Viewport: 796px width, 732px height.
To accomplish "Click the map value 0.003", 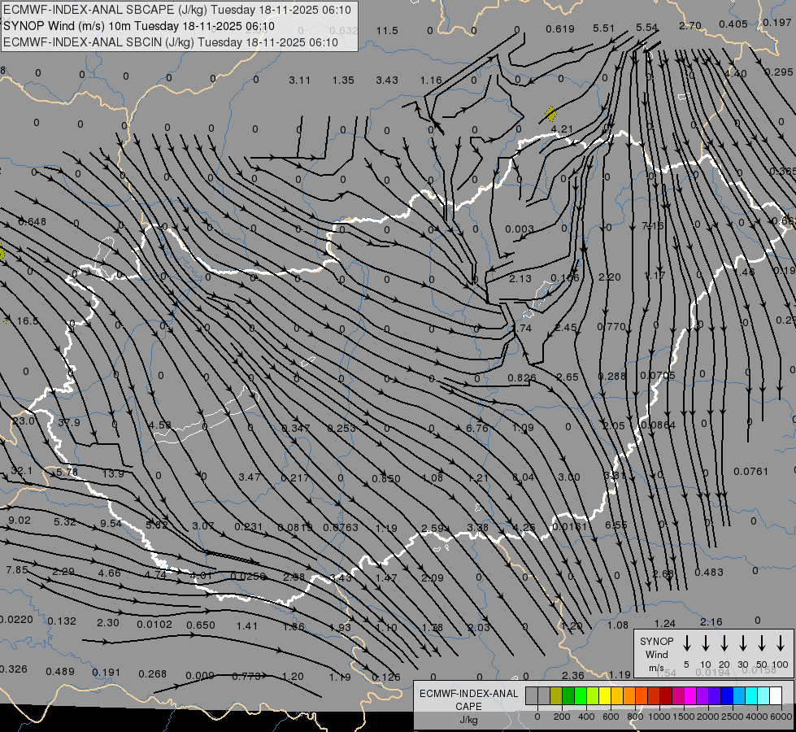I will [x=520, y=229].
